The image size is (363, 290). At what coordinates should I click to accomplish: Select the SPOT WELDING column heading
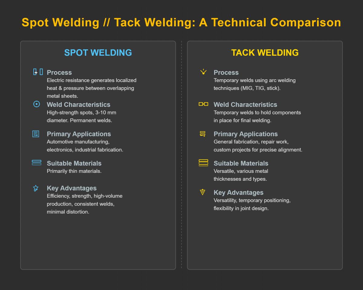[x=98, y=53]
